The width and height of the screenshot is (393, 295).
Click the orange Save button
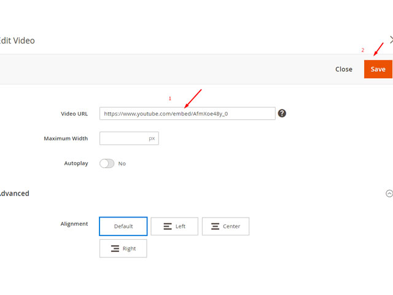coord(378,69)
